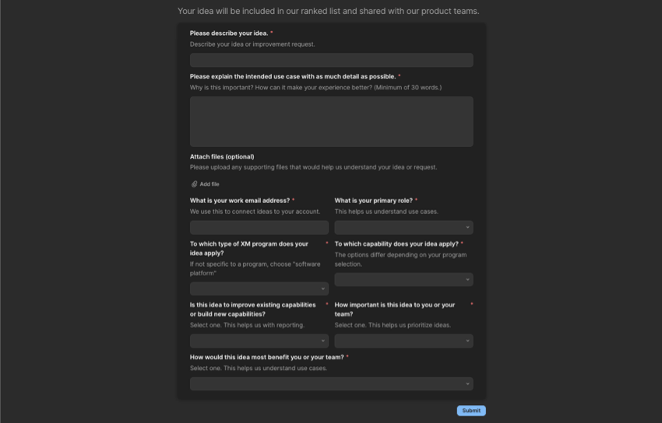Click chevron in improve existing capabilities dropdown
Image resolution: width=662 pixels, height=423 pixels.
pos(322,341)
